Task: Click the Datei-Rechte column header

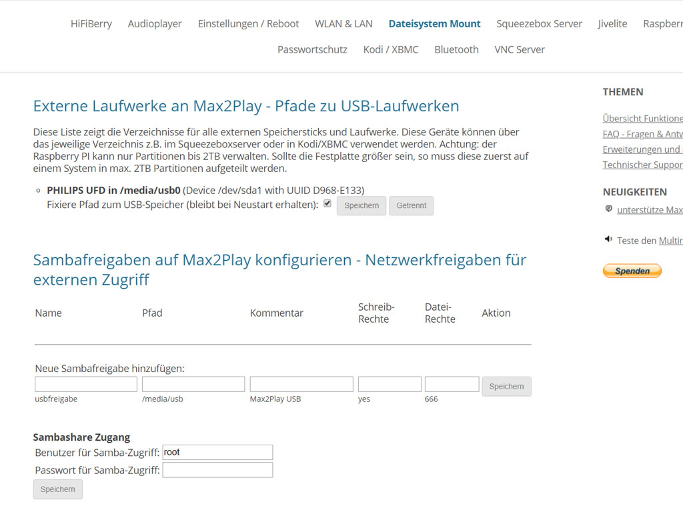Action: coord(440,313)
